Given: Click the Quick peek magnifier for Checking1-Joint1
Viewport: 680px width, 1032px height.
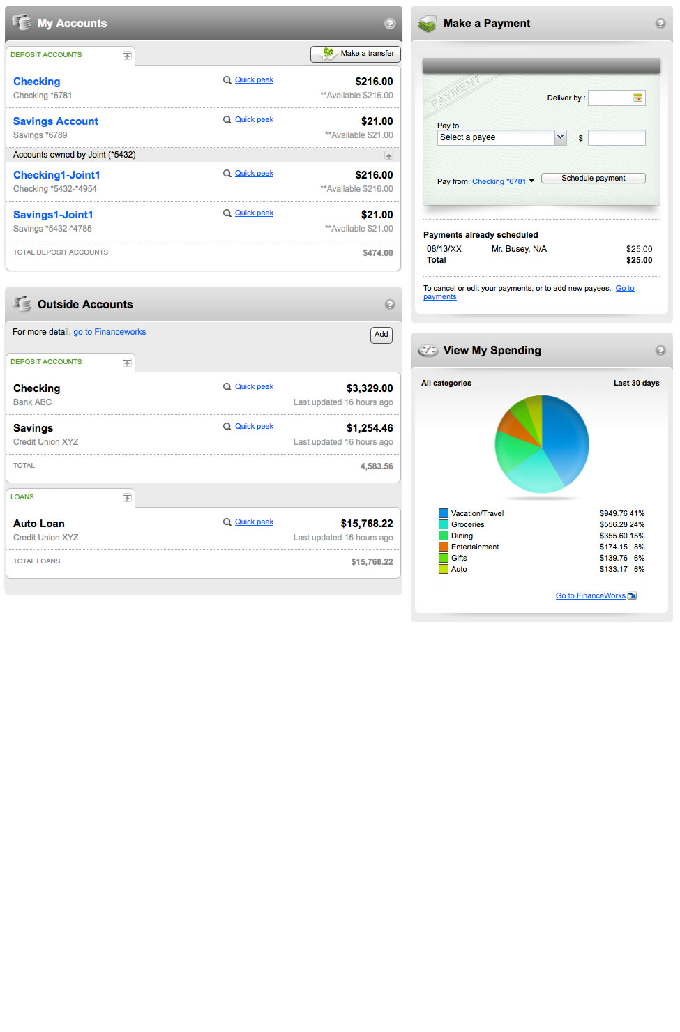Looking at the screenshot, I should 227,173.
